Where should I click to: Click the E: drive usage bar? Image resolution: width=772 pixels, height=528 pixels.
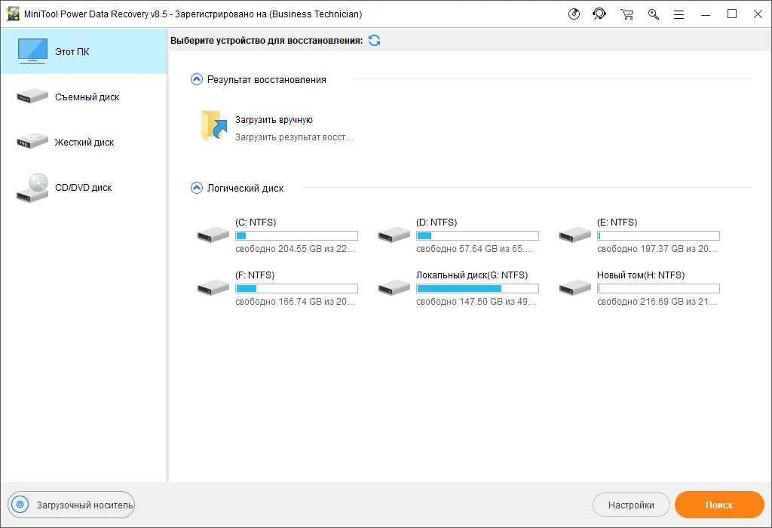[x=658, y=235]
